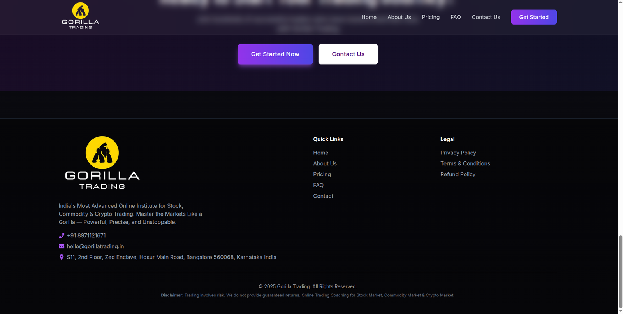
Task: Click the Legal heading
Action: [447, 139]
